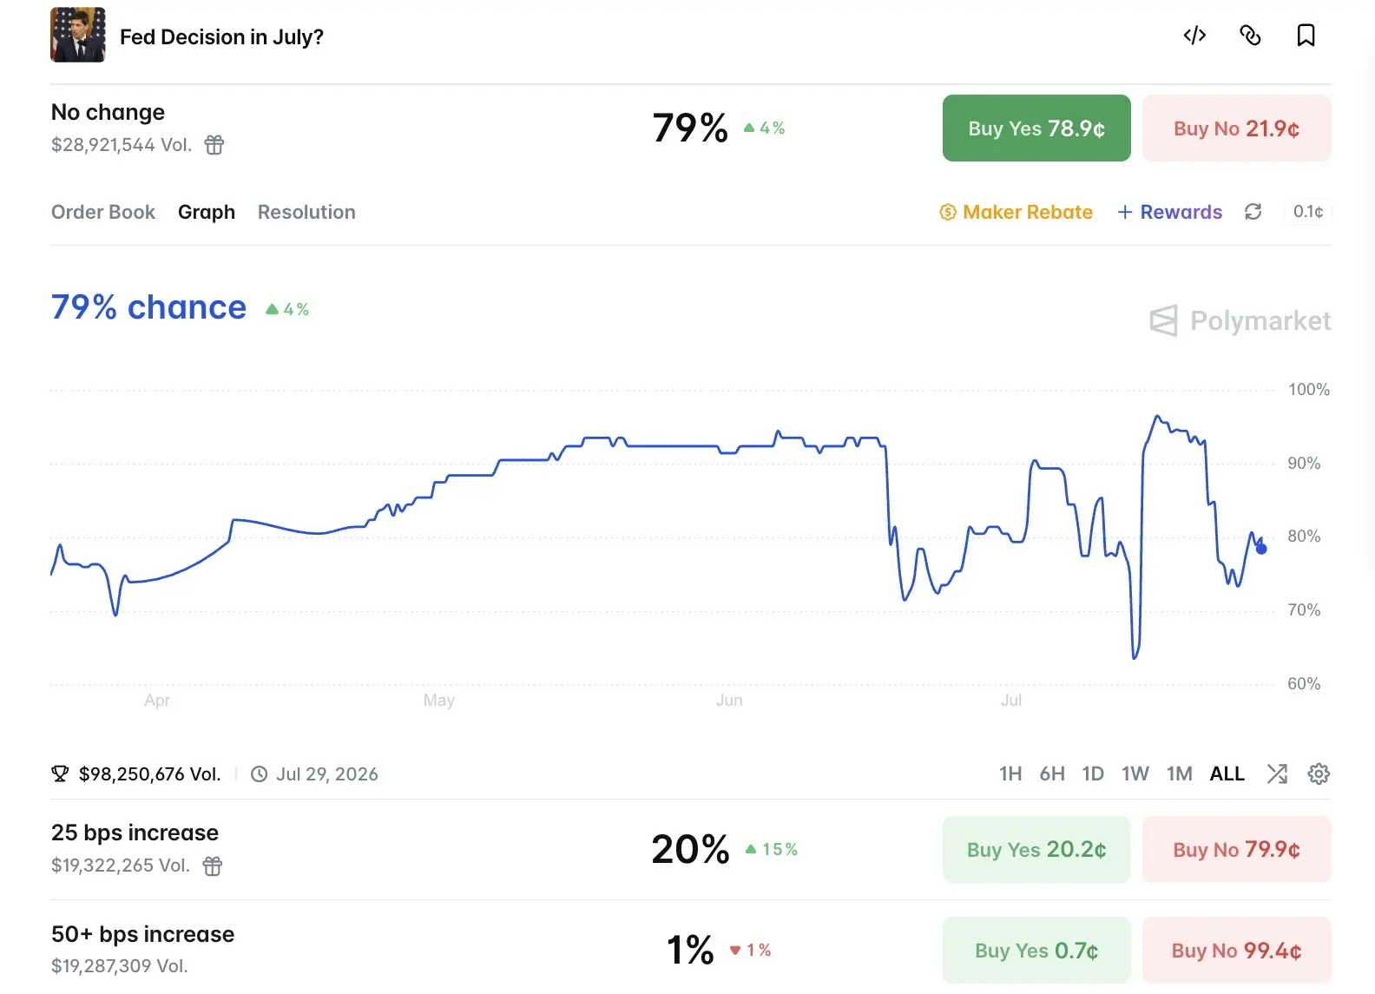Bookmark the Fed Decision market
The image size is (1375, 994).
click(x=1306, y=36)
